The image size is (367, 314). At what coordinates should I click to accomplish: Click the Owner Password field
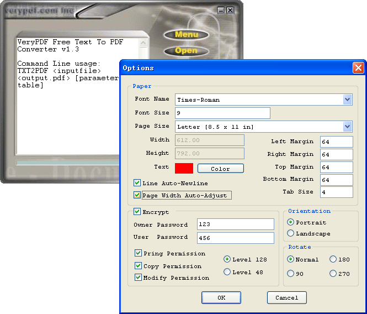[236, 224]
